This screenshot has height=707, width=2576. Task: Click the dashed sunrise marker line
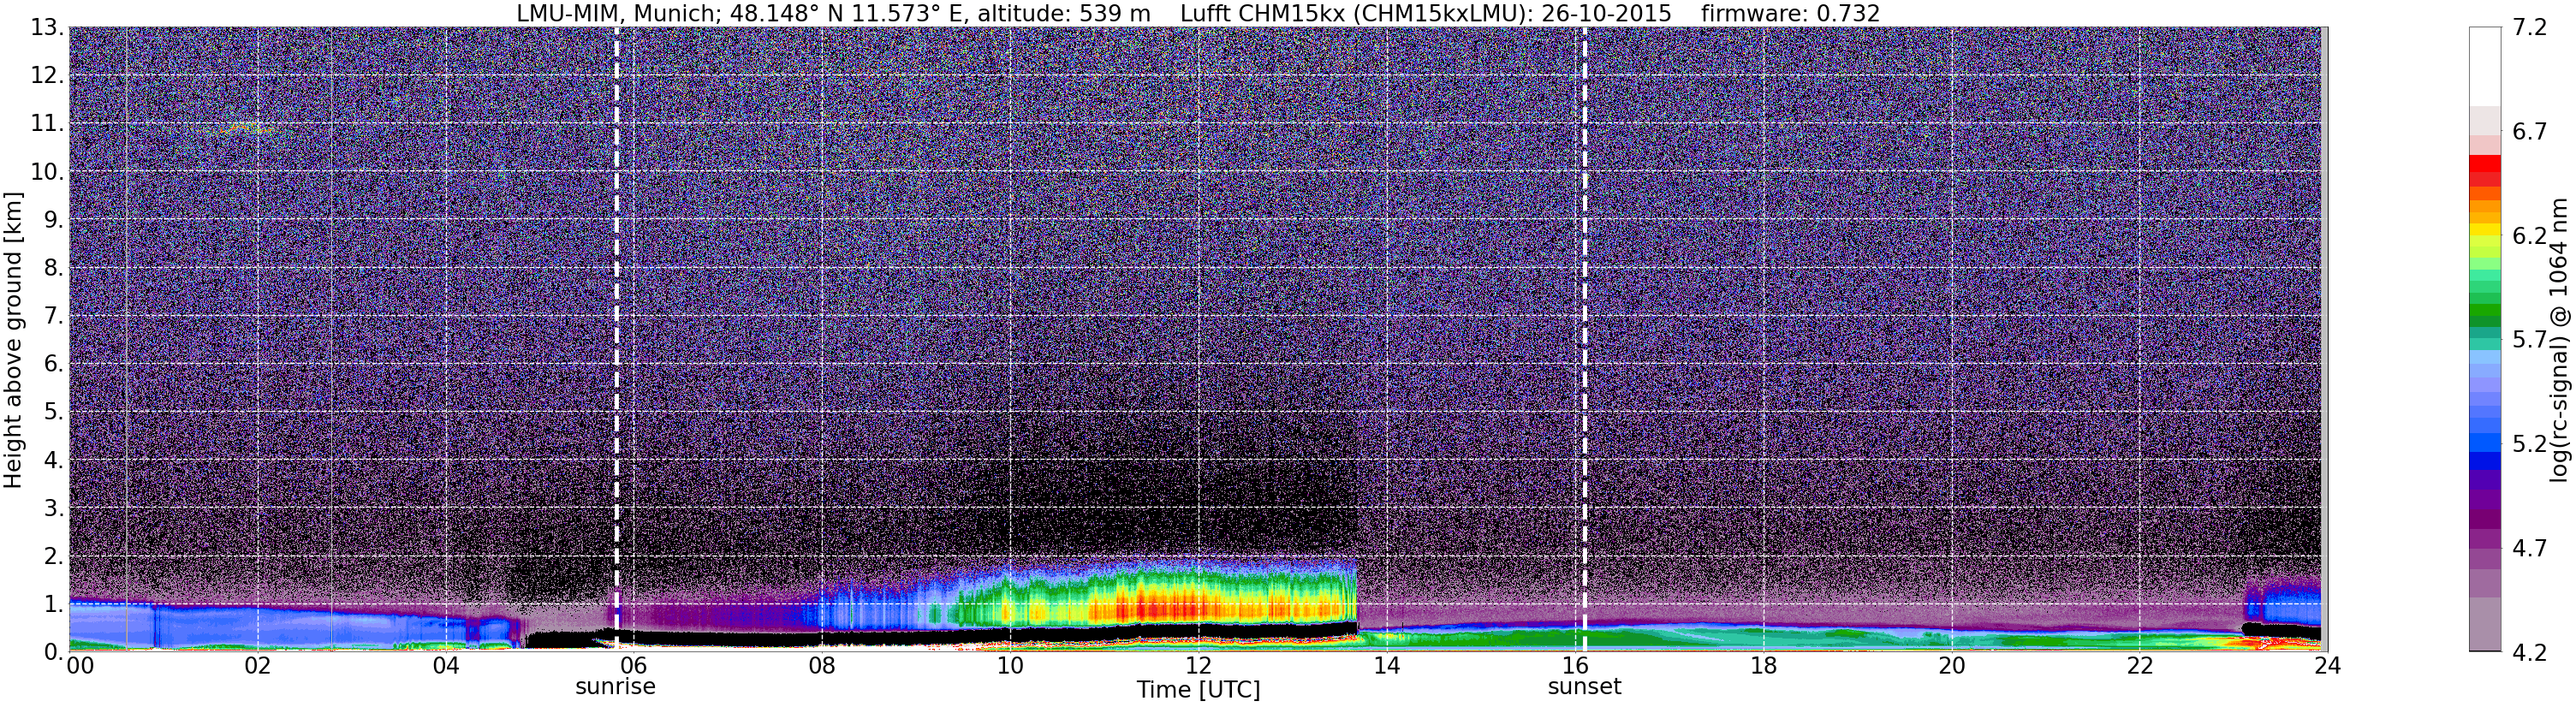tap(616, 339)
